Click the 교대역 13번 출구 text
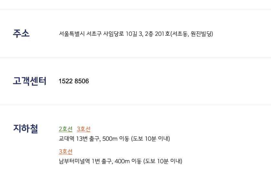The height and width of the screenshot is (174, 271). [80, 139]
